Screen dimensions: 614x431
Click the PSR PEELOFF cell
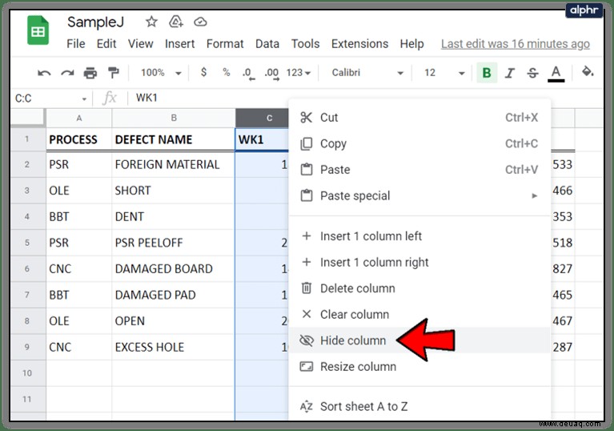(x=174, y=243)
